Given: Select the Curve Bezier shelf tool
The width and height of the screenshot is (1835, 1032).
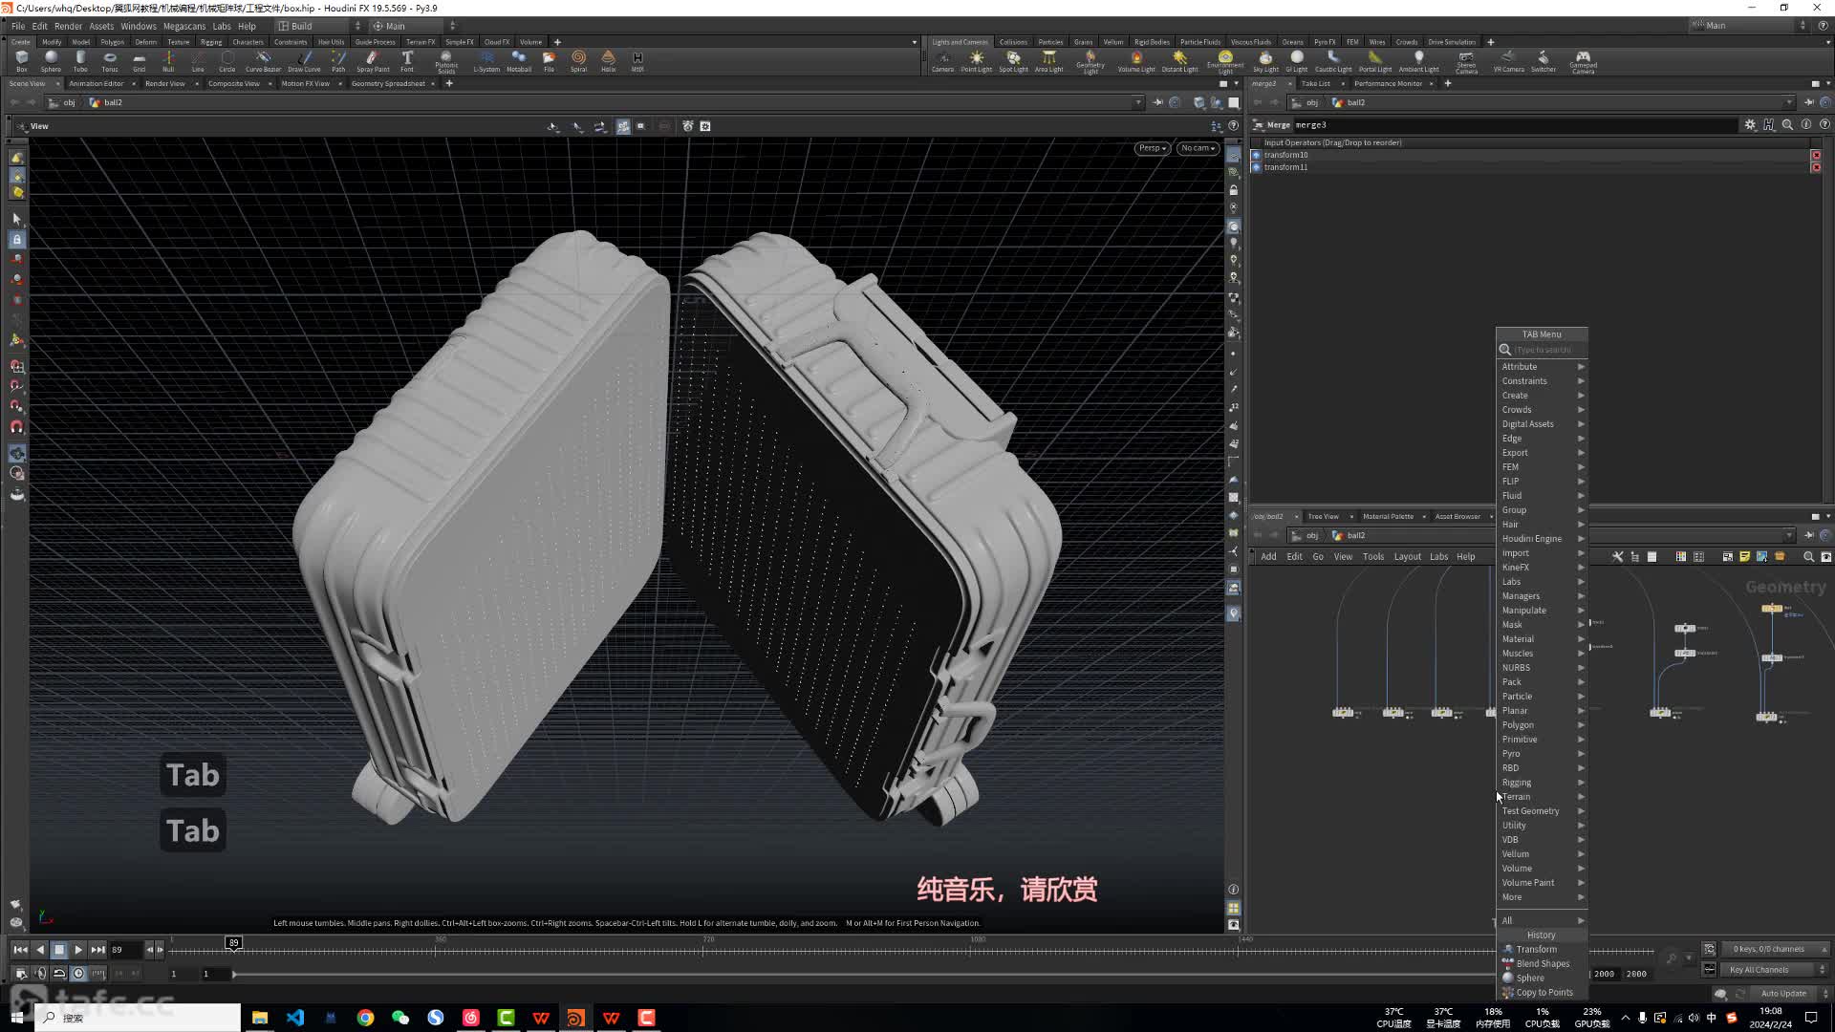Looking at the screenshot, I should coord(263,61).
